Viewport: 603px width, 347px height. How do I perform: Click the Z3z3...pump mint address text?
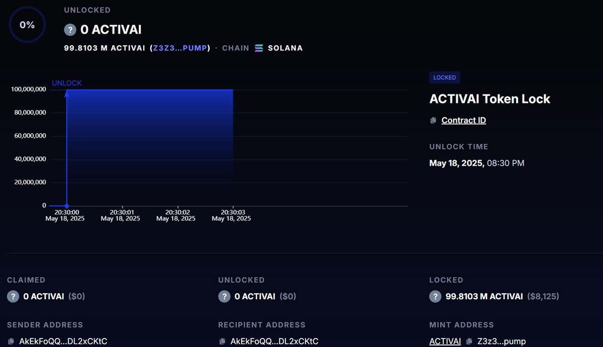click(501, 341)
